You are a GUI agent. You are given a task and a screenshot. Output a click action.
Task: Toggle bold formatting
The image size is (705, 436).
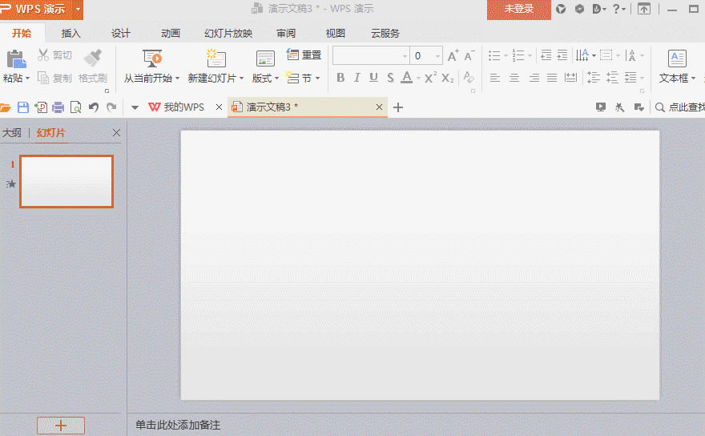[x=340, y=78]
